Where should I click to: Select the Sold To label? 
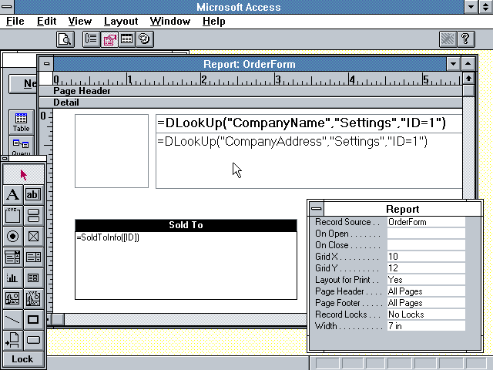(x=186, y=225)
